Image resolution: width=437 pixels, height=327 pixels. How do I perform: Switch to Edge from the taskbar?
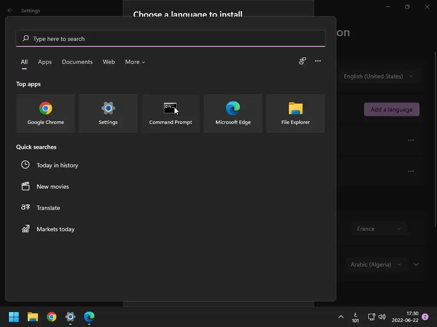coord(89,317)
